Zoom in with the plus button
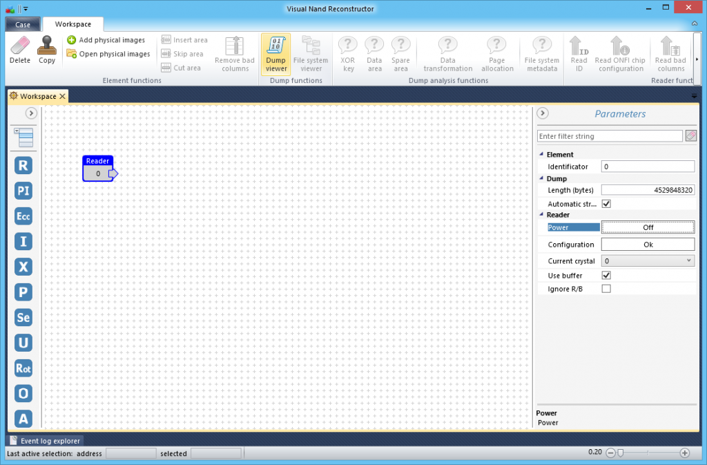This screenshot has width=707, height=465. point(684,453)
